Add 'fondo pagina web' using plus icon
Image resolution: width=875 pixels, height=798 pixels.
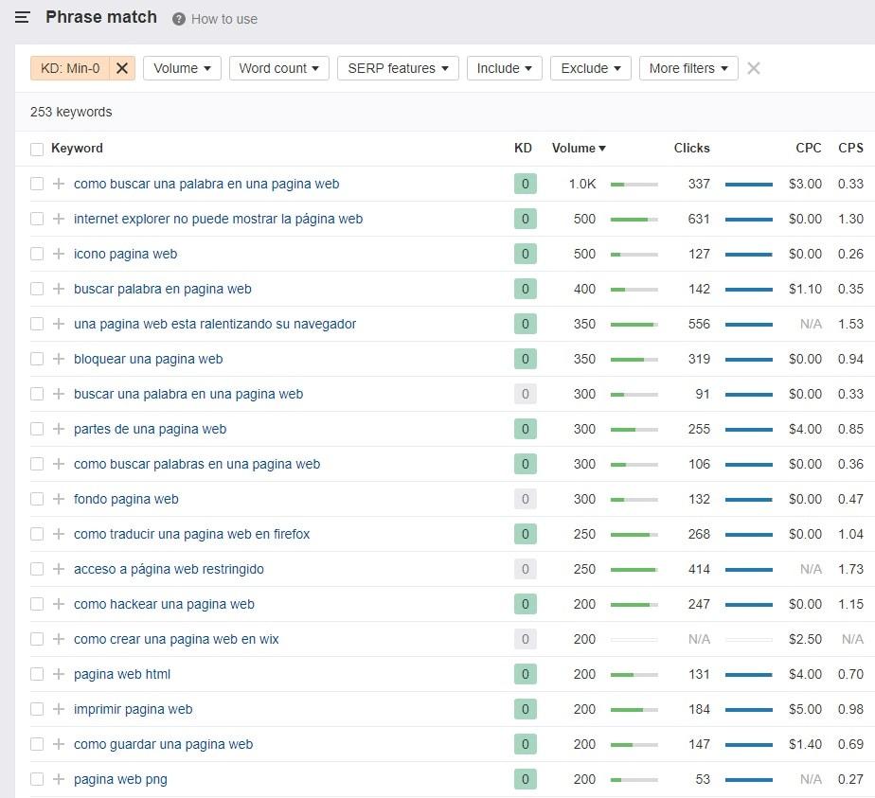coord(59,499)
